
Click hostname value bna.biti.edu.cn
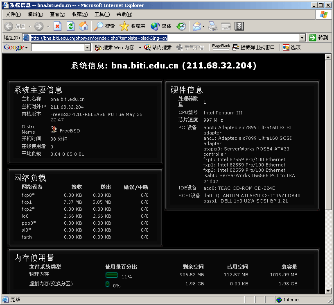coord(68,99)
